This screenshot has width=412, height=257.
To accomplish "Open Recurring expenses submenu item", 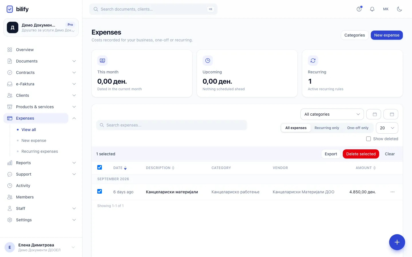I will [x=40, y=151].
